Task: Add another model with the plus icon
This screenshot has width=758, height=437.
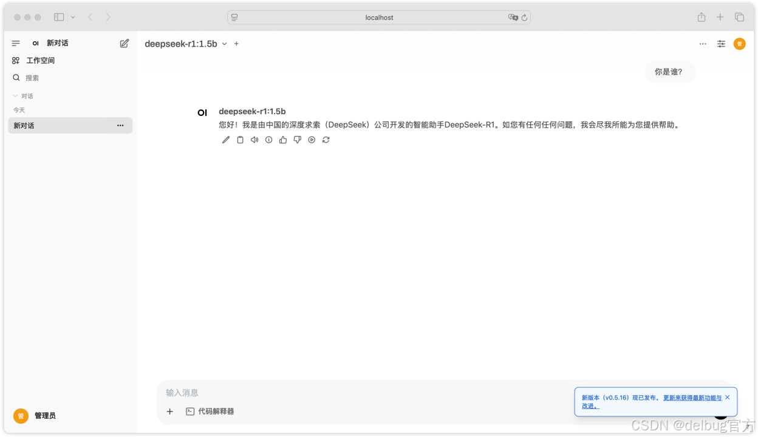Action: (237, 44)
